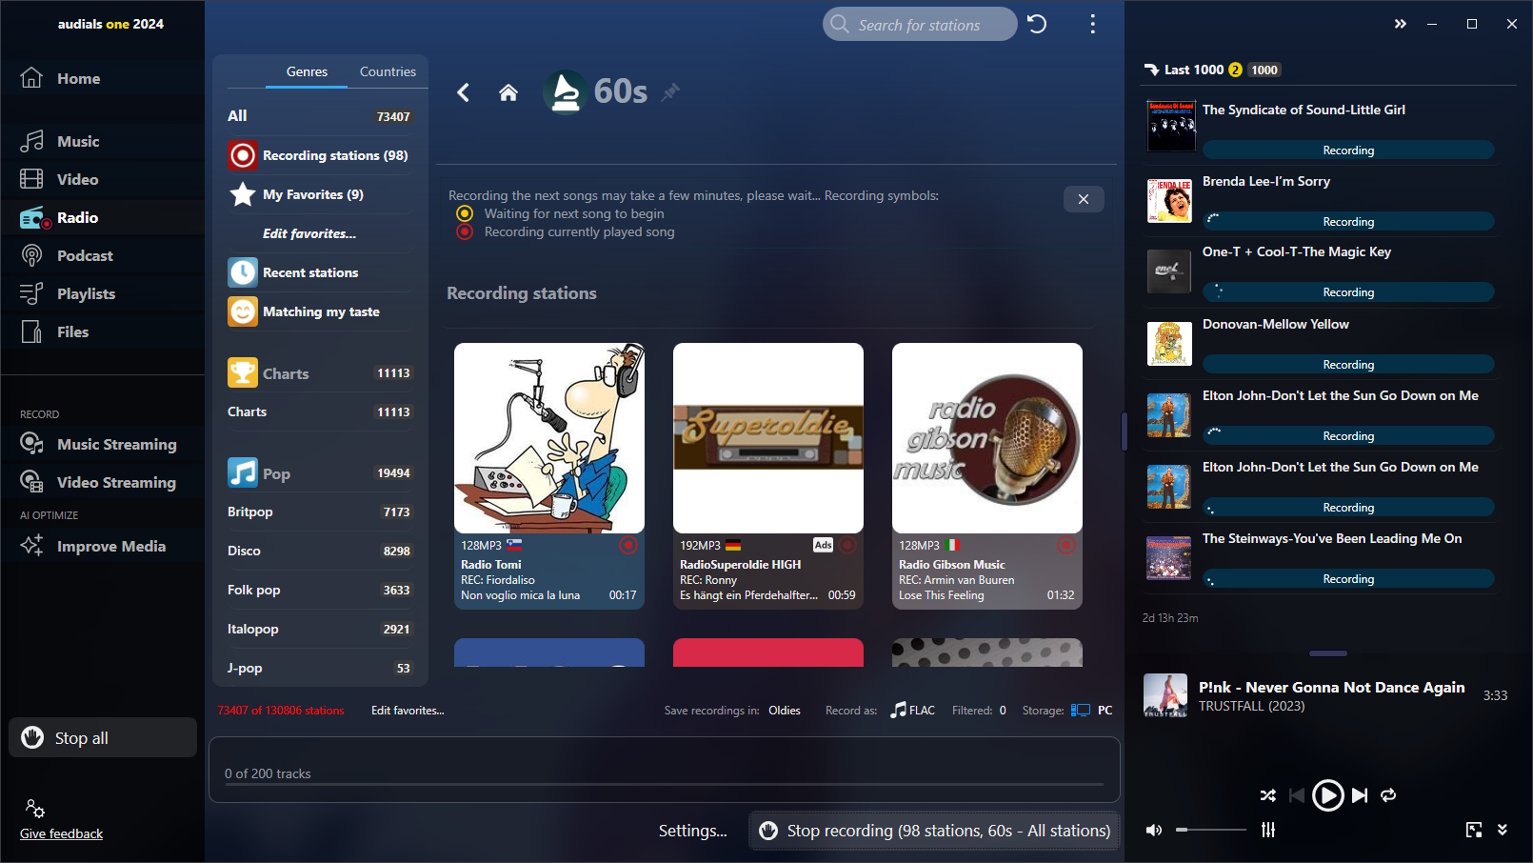
Task: Switch to the Genres tab
Action: point(307,71)
